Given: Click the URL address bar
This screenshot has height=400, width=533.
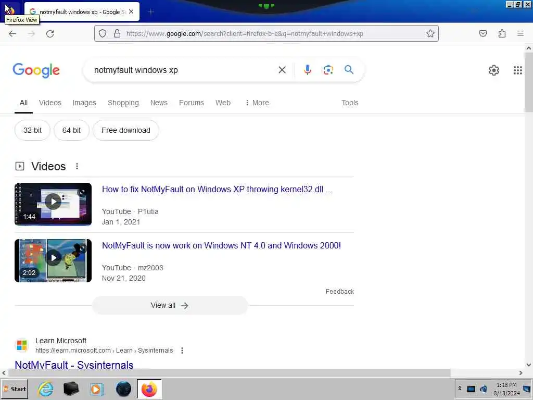Looking at the screenshot, I should [266, 33].
